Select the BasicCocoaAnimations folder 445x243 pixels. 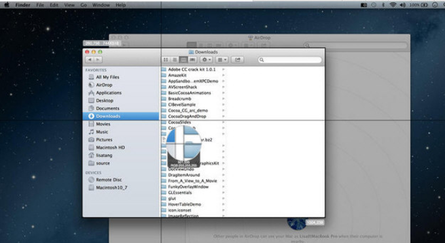tap(189, 93)
